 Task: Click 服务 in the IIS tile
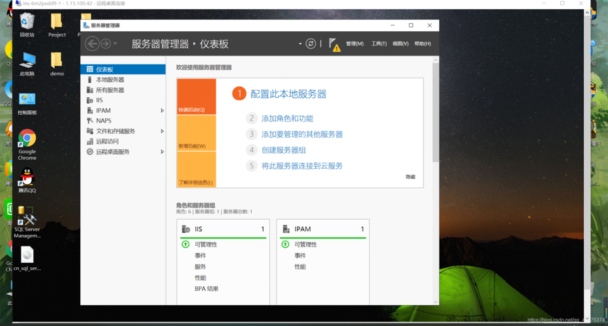200,267
